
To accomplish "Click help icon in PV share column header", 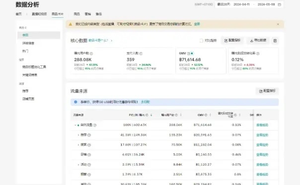I will [147, 115].
